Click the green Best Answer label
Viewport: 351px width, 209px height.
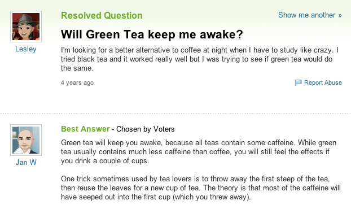tap(85, 129)
